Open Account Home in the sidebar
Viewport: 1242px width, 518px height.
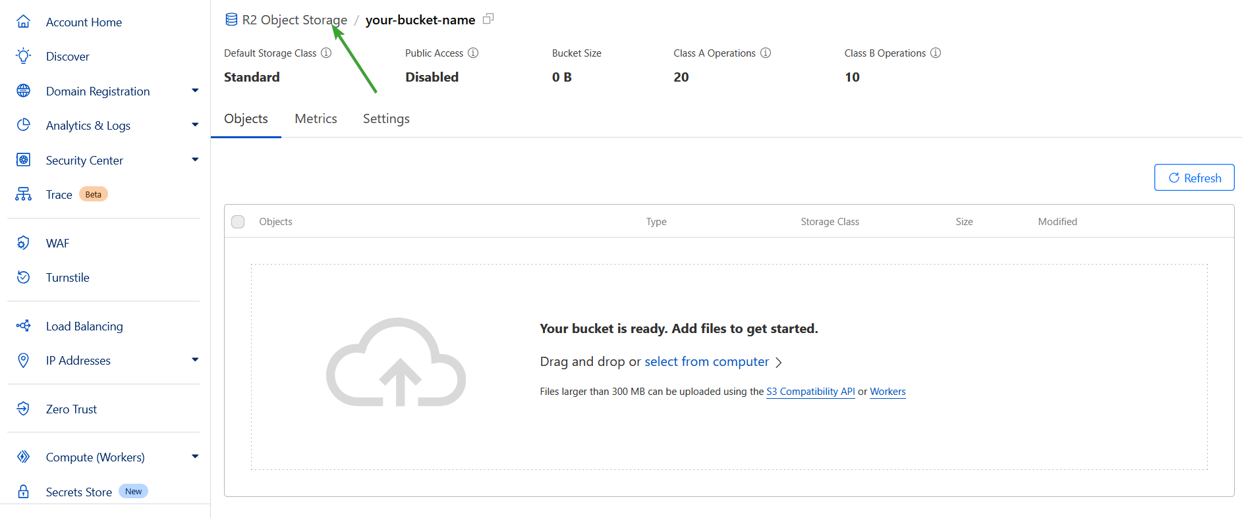(84, 22)
